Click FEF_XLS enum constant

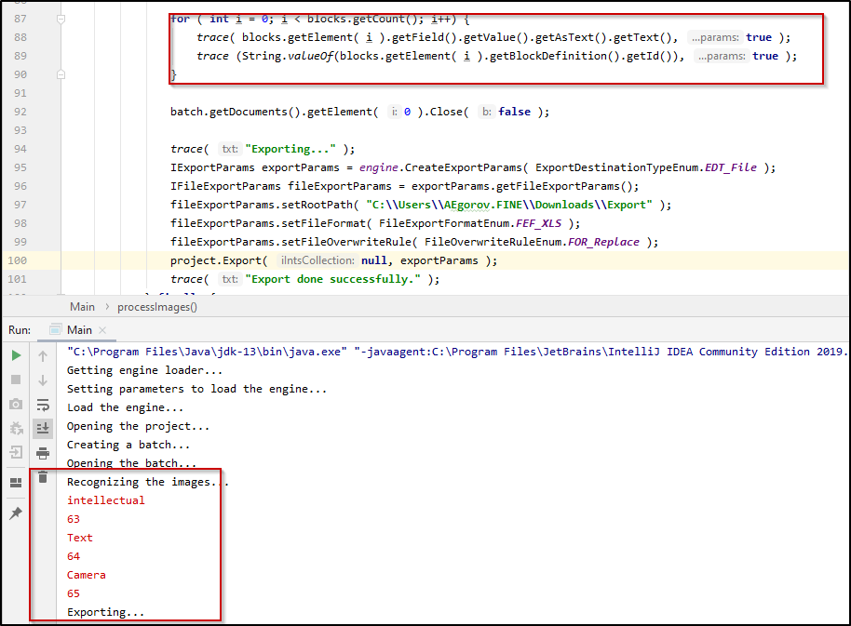coord(538,223)
